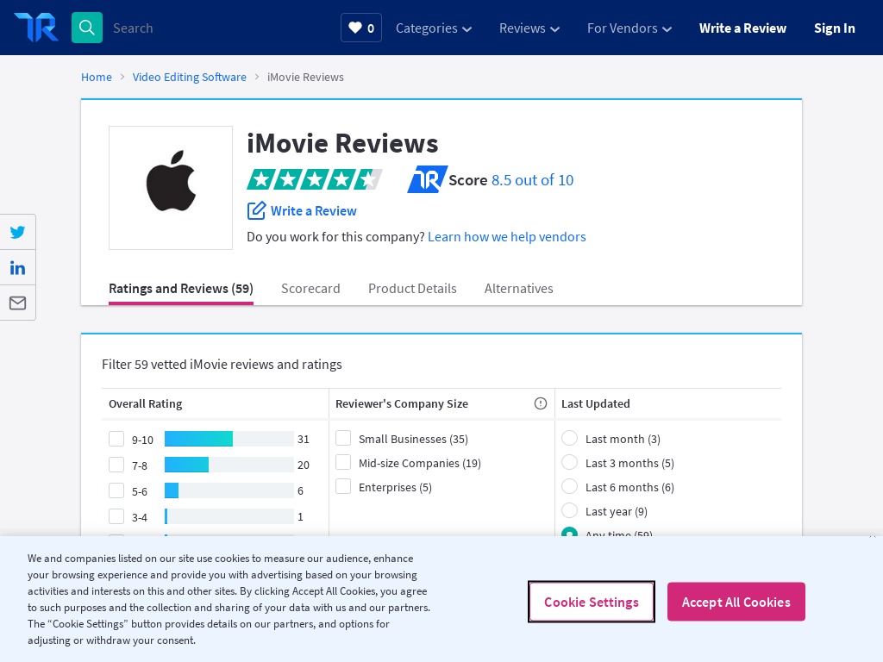Click the Reviewer's Company Size header
This screenshot has width=883, height=662.
pos(402,403)
